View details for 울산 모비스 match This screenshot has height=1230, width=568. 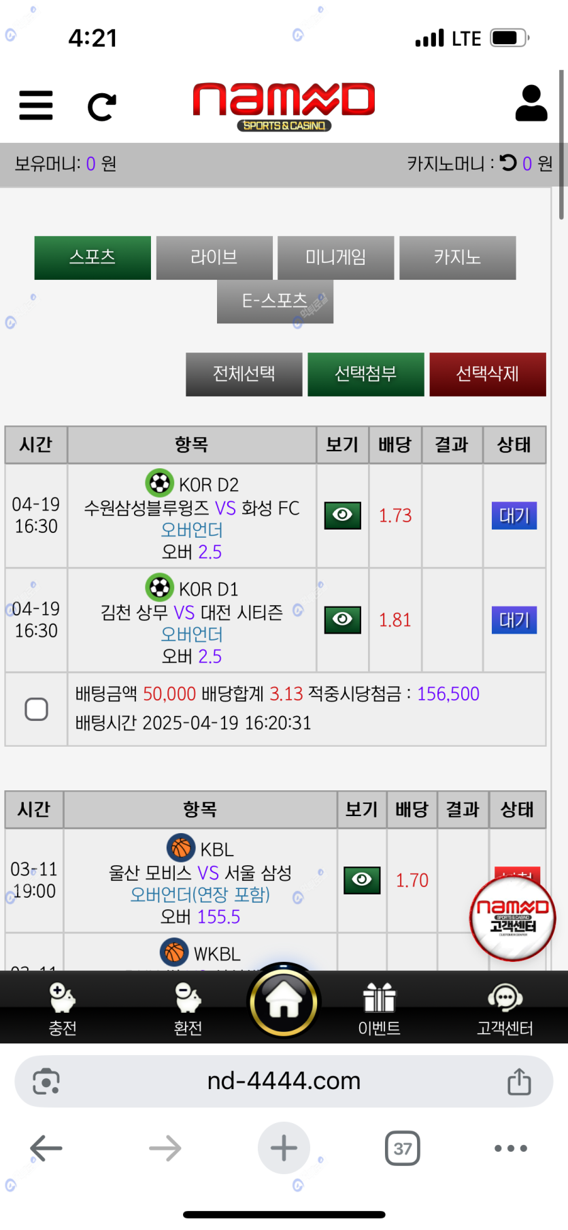(x=362, y=880)
